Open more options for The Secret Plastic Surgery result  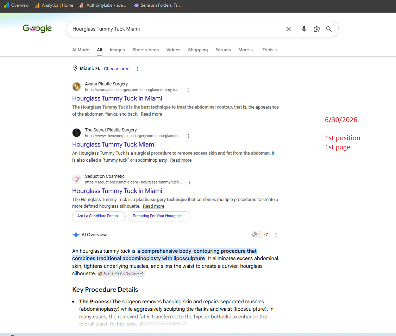point(188,136)
